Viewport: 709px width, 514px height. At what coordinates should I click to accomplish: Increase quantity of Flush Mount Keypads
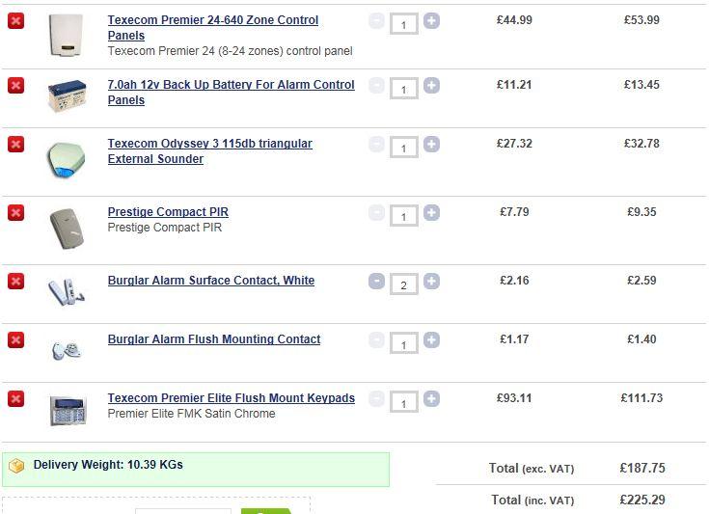pos(431,399)
